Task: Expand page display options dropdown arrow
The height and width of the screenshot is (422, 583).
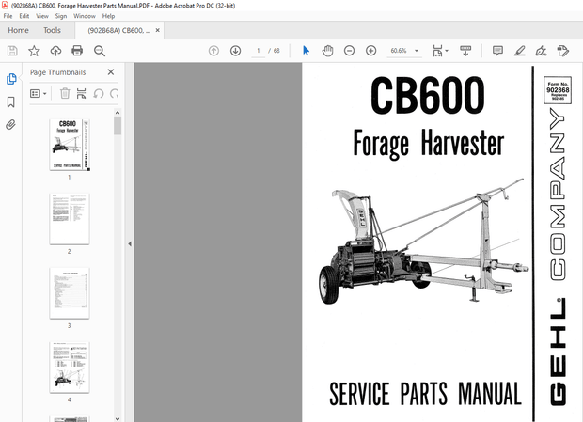Action: (x=447, y=51)
